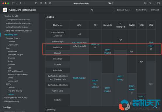Image resolution: width=162 pixels, height=112 pixels.
Task: Toggle the Safari sidebar button
Action: (13, 3)
